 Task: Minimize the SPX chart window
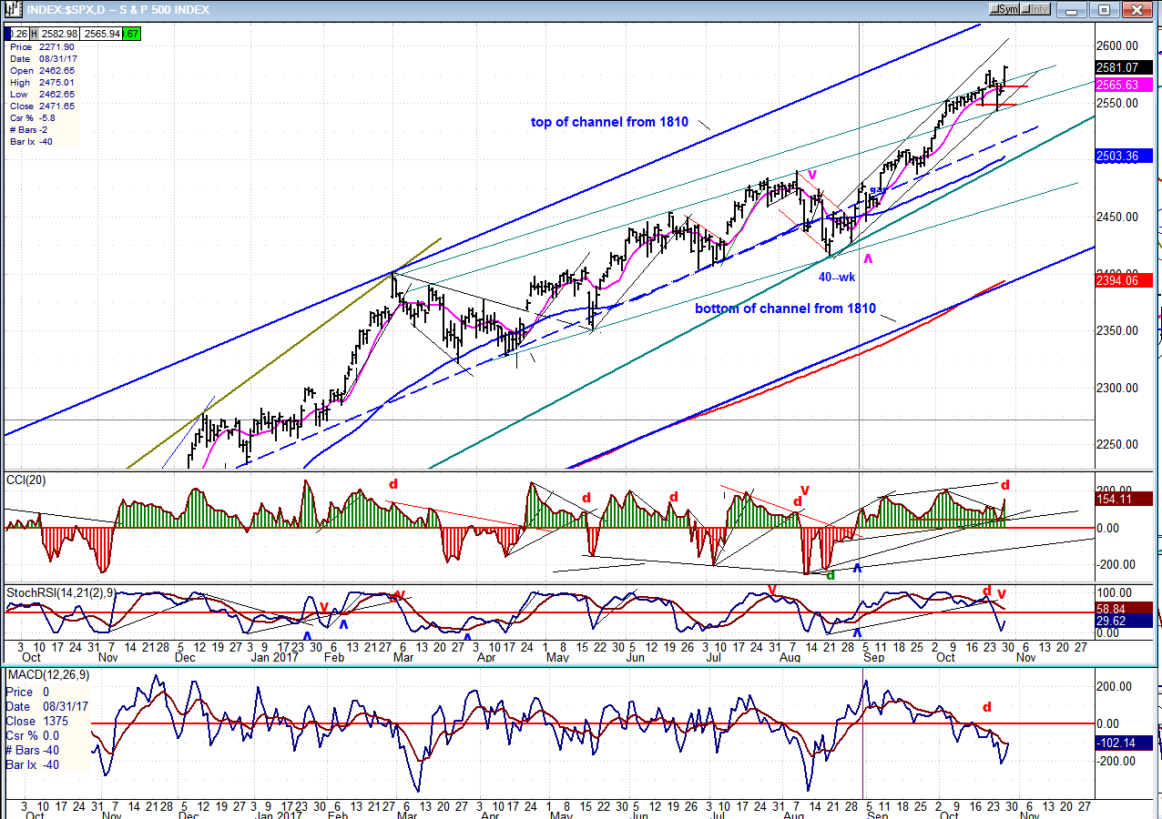(1072, 9)
